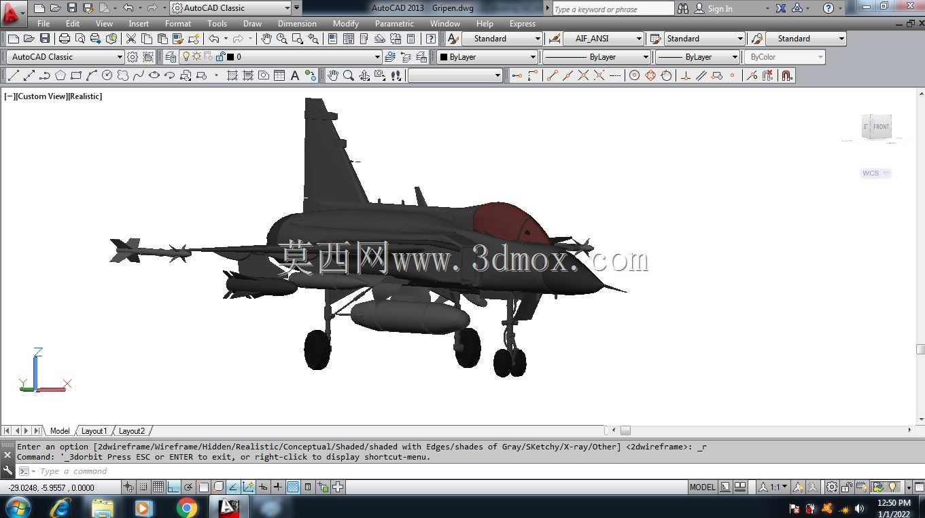Open Chrome from the taskbar
Image resolution: width=925 pixels, height=518 pixels.
pyautogui.click(x=187, y=507)
